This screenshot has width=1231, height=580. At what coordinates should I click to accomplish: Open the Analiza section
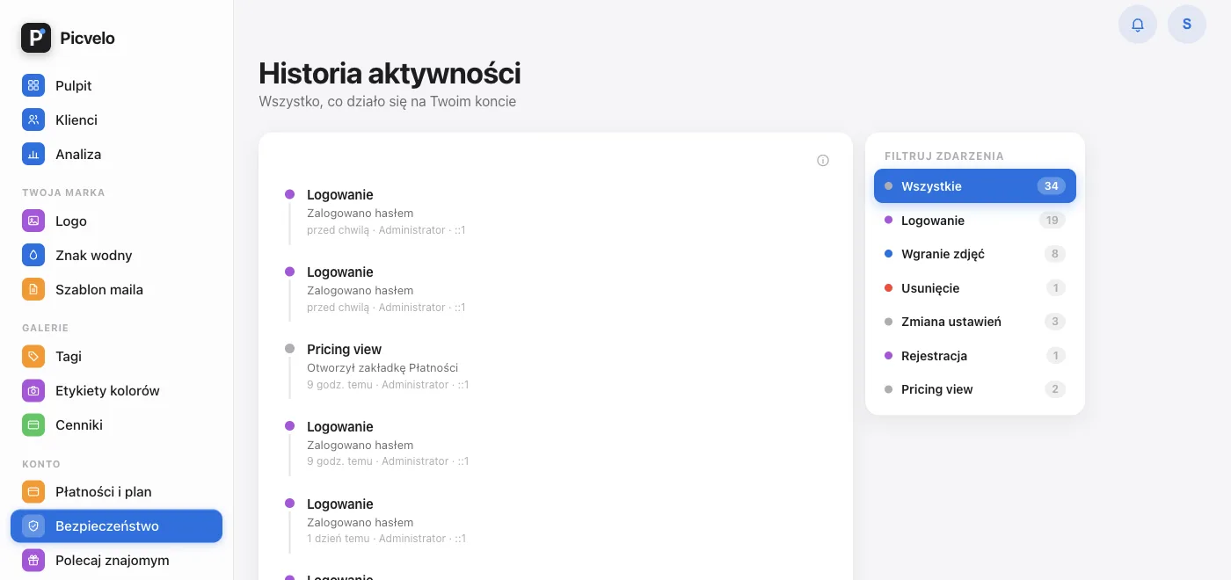click(116, 154)
